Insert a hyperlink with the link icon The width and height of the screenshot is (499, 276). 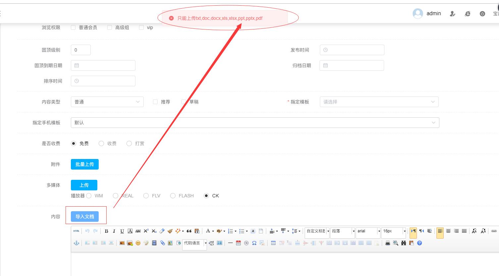coord(494,231)
